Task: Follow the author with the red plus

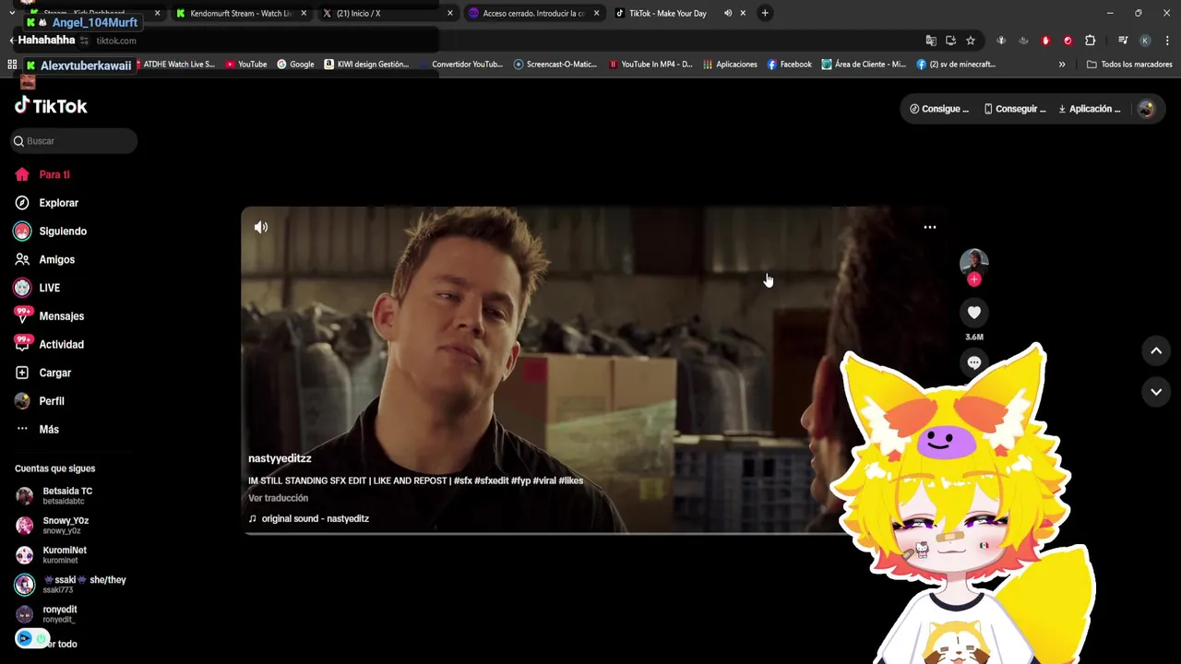Action: coord(974,279)
